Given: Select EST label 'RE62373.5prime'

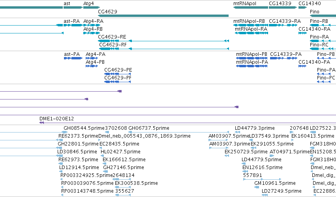Looking at the screenshot, I should click(x=78, y=136).
